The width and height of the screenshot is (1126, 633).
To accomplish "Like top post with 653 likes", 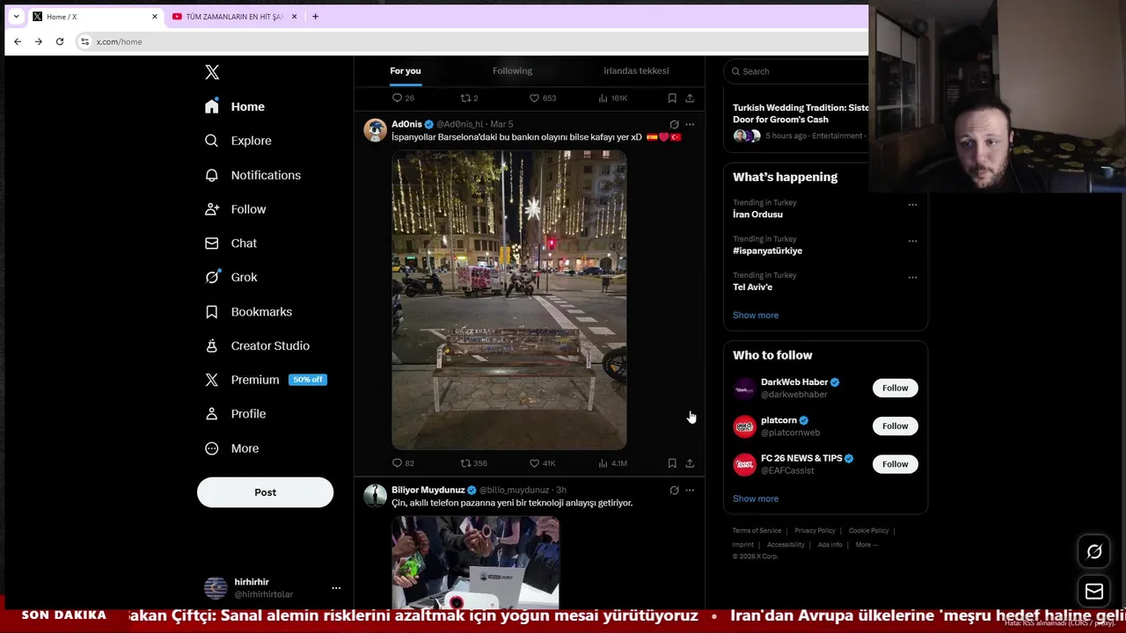I will click(542, 98).
